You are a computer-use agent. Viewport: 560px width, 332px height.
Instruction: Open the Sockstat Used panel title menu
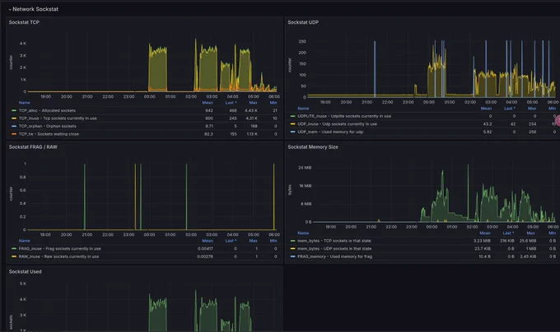pyautogui.click(x=25, y=271)
